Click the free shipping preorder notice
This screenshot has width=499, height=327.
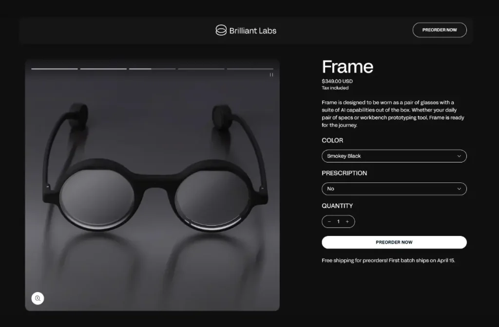[388, 261]
